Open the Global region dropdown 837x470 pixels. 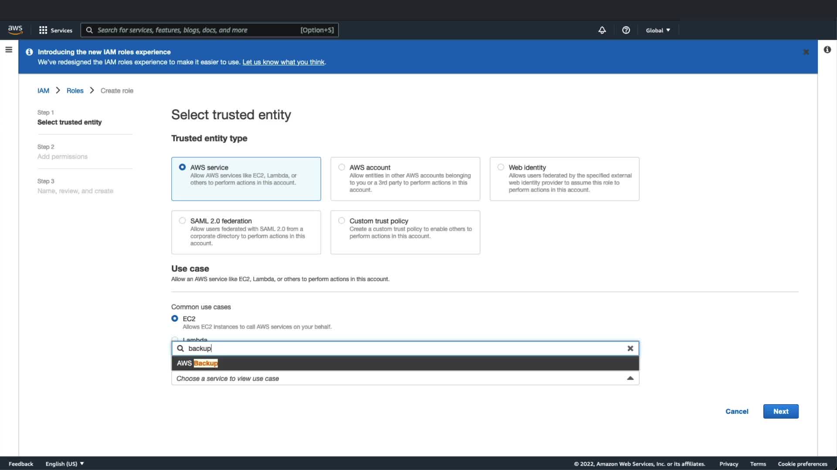pyautogui.click(x=657, y=30)
